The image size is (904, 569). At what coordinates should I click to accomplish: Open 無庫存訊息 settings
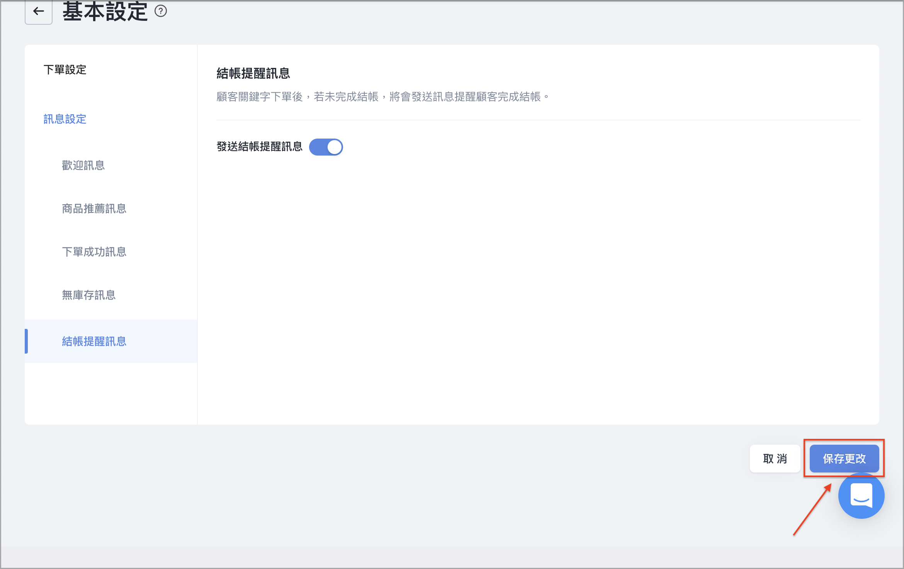pyautogui.click(x=89, y=295)
